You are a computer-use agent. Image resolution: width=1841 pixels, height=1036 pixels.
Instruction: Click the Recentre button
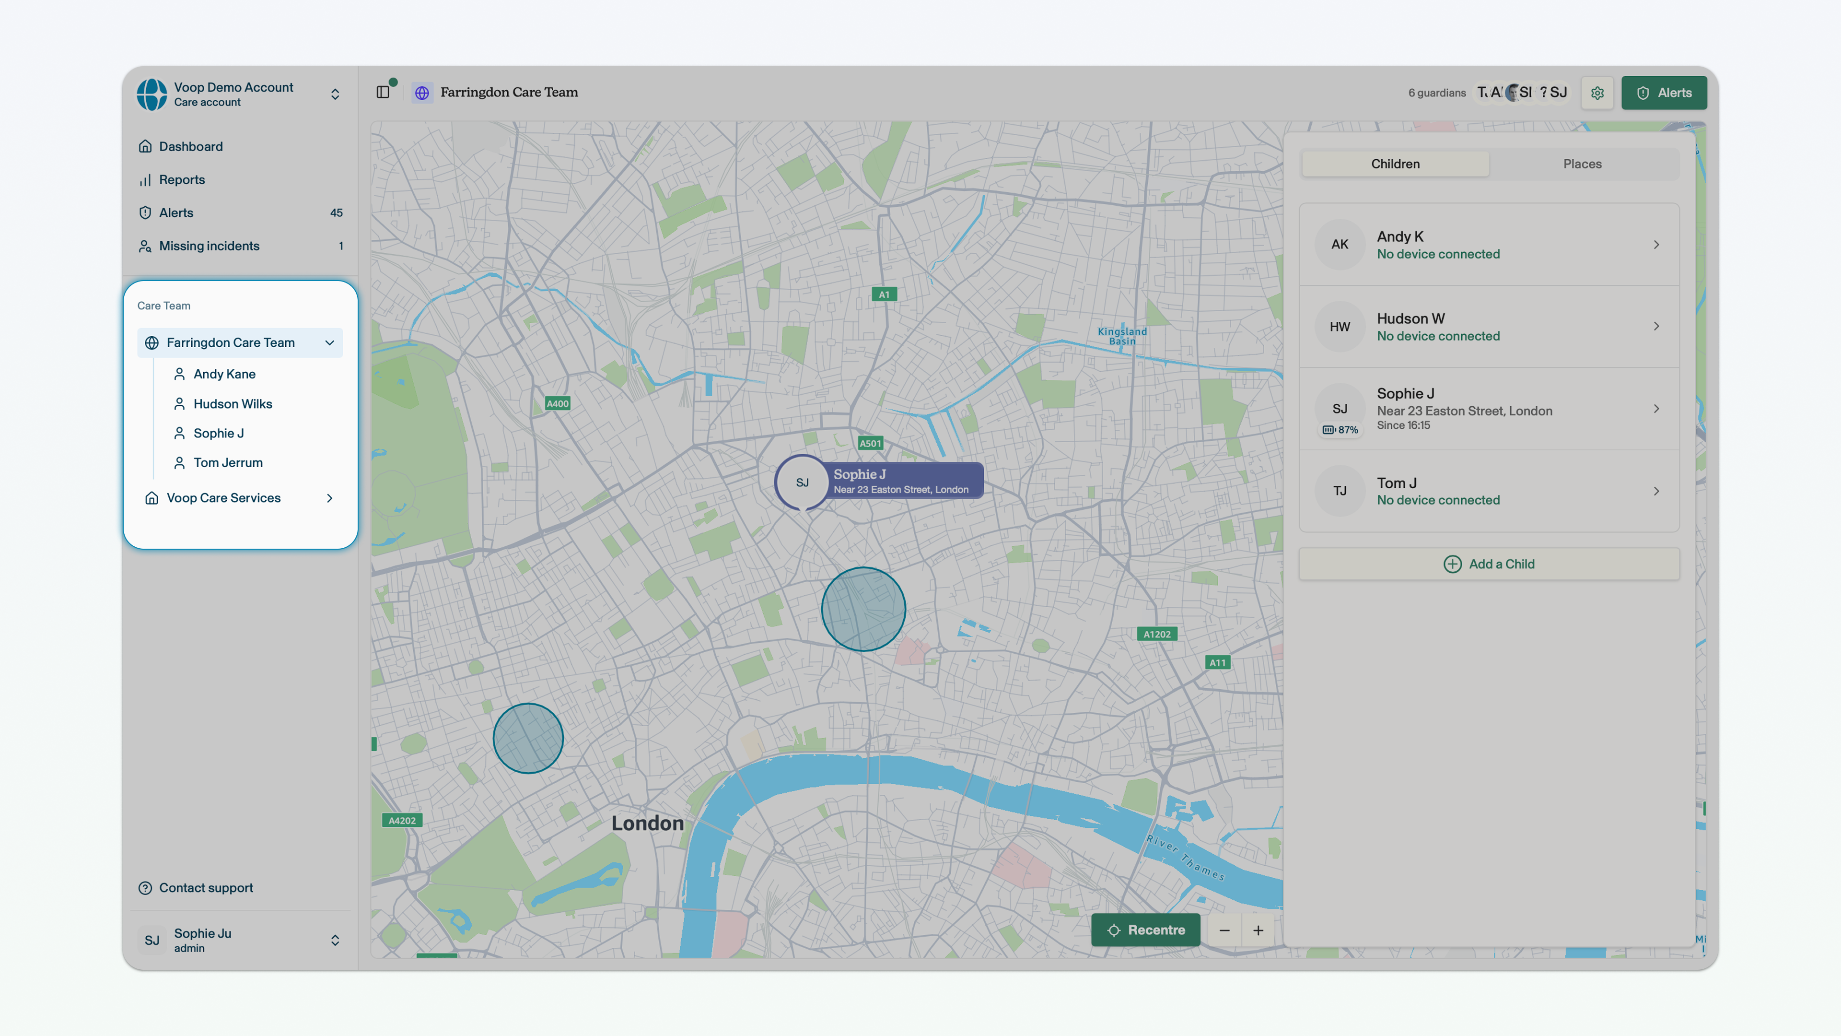1146,930
